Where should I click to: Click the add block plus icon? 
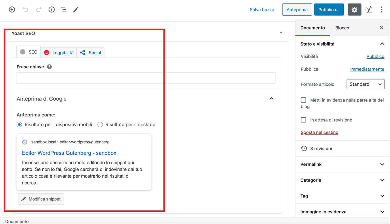point(12,9)
